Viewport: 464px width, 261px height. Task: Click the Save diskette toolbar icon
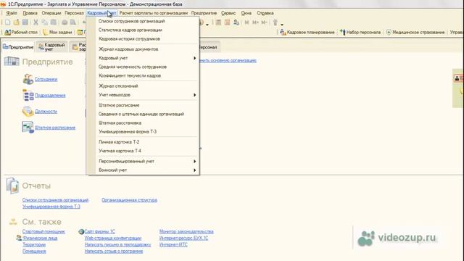(25, 22)
